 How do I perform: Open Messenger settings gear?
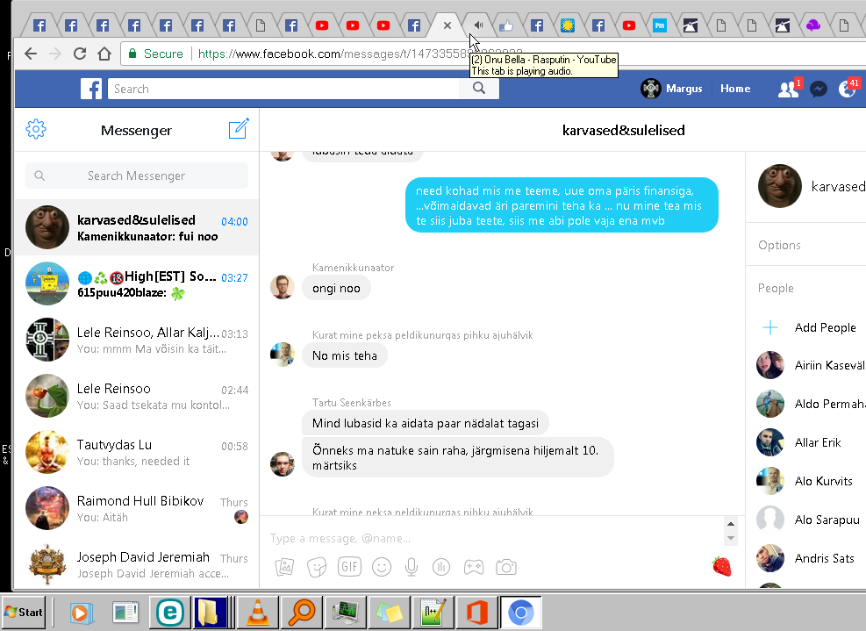point(36,129)
